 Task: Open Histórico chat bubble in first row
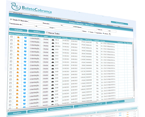tap(25, 38)
